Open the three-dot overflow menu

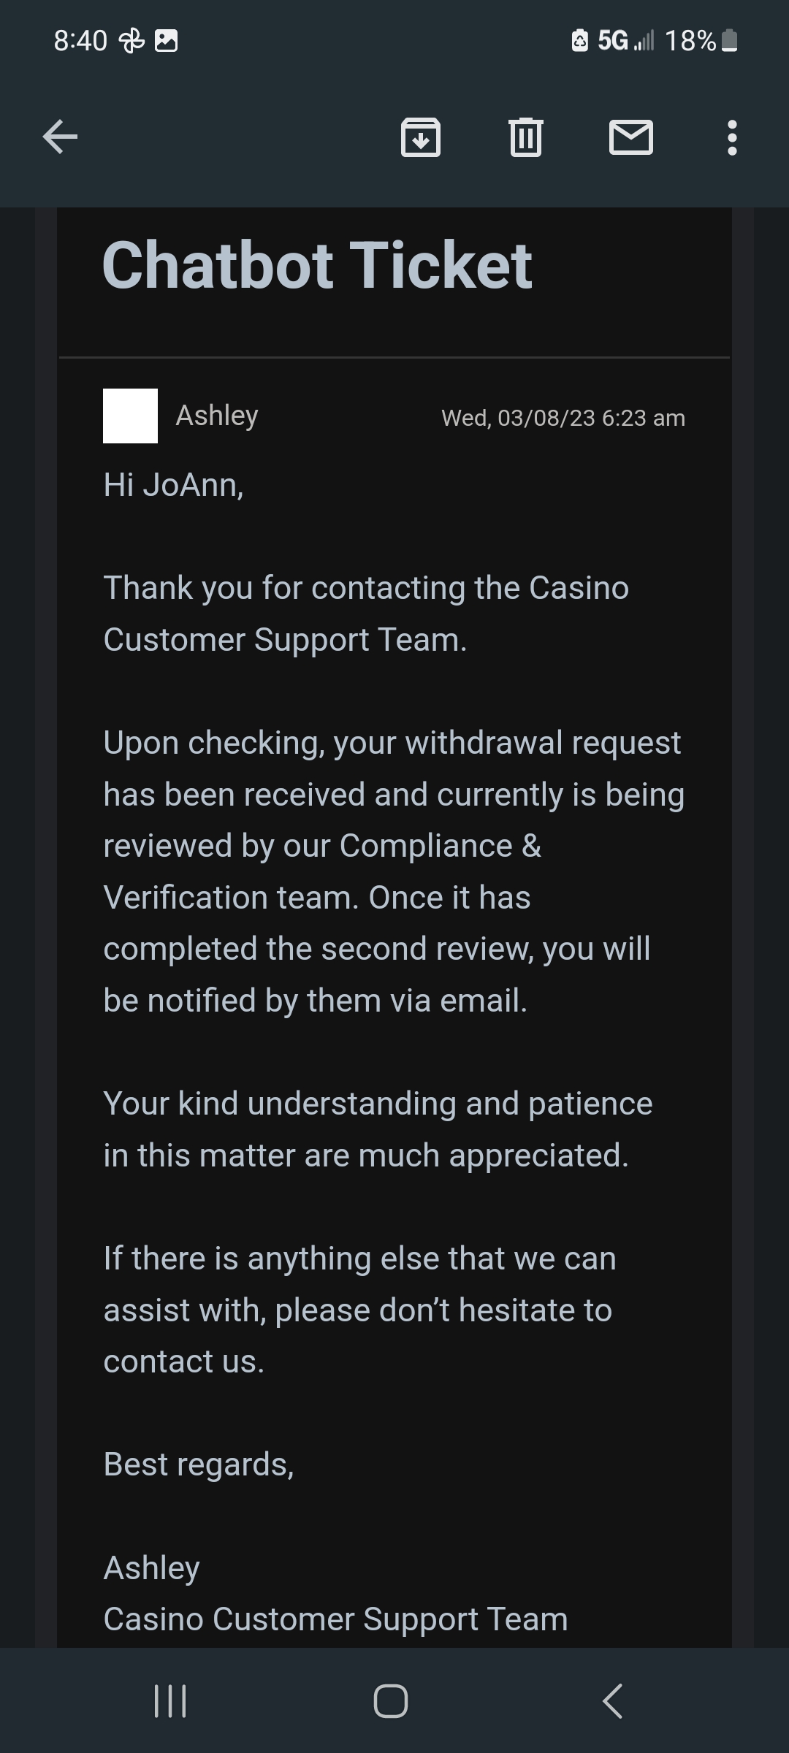[x=732, y=137]
